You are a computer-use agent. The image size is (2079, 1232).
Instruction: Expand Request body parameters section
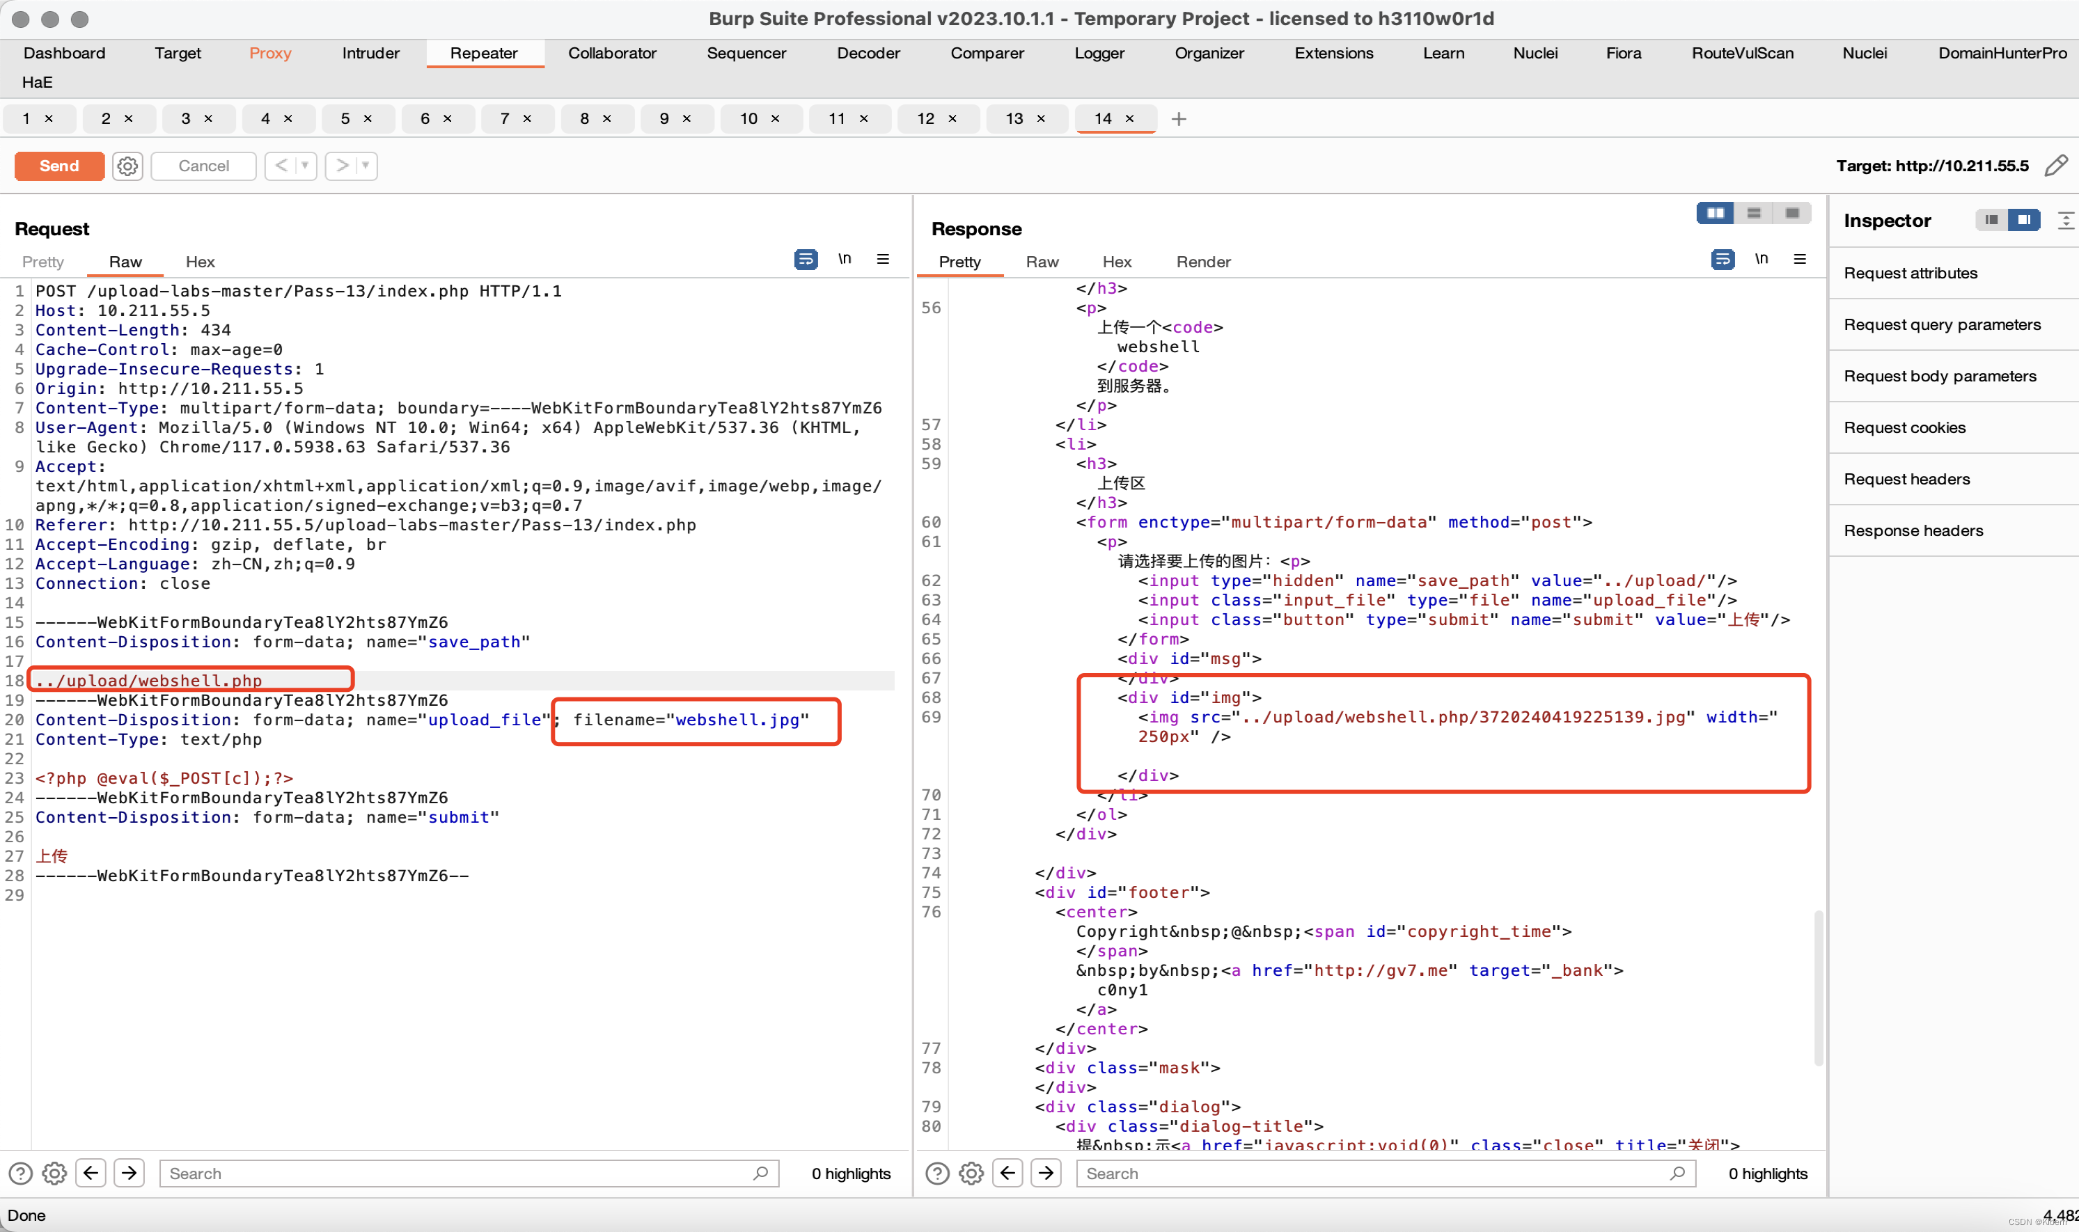(x=1940, y=376)
